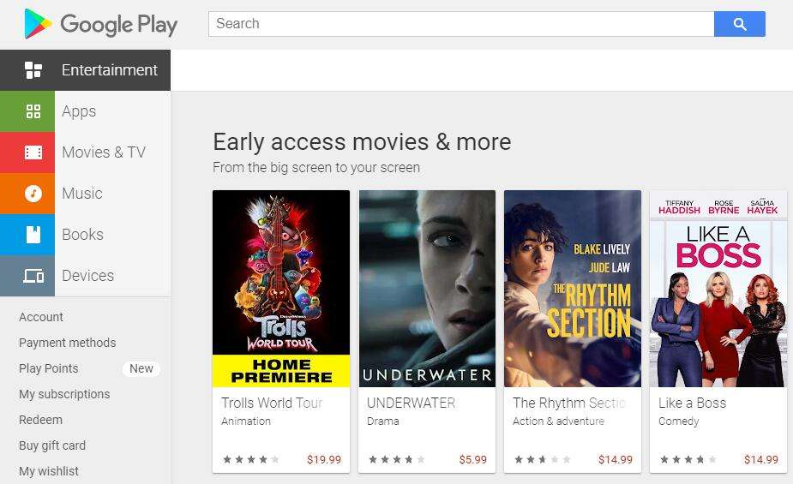
Task: Open the Google Play logo home
Action: [100, 24]
